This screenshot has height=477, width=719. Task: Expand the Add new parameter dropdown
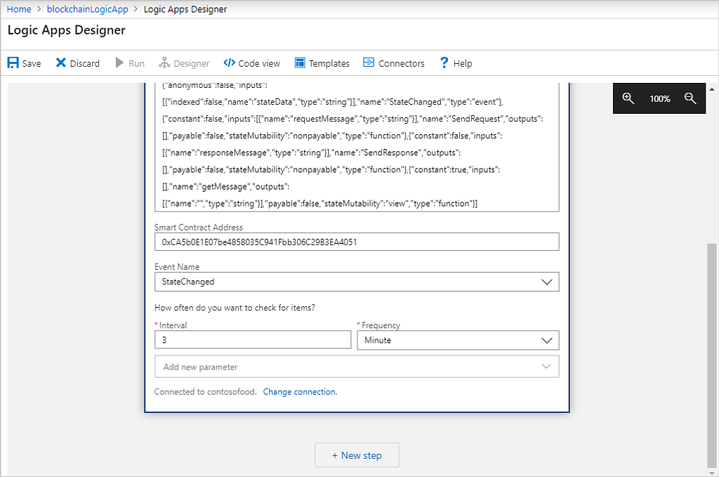546,367
